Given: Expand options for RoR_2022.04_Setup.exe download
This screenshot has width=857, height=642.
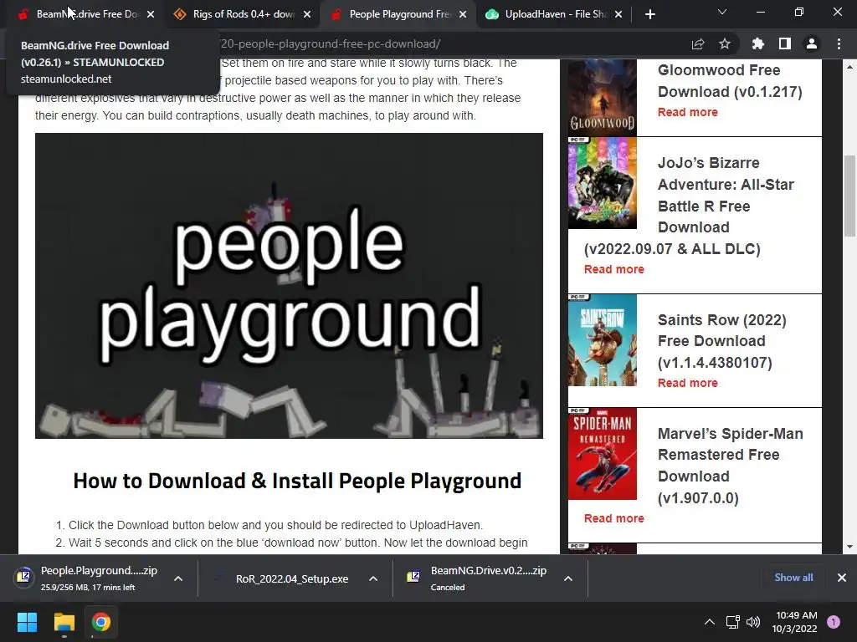Looking at the screenshot, I should [372, 578].
